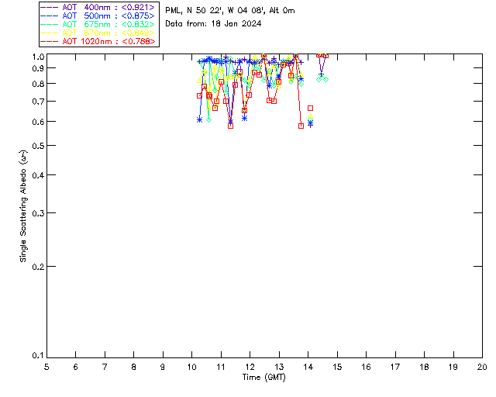Click the Time (GMT) x-axis label
Image resolution: width=496 pixels, height=397 pixels.
tap(264, 378)
